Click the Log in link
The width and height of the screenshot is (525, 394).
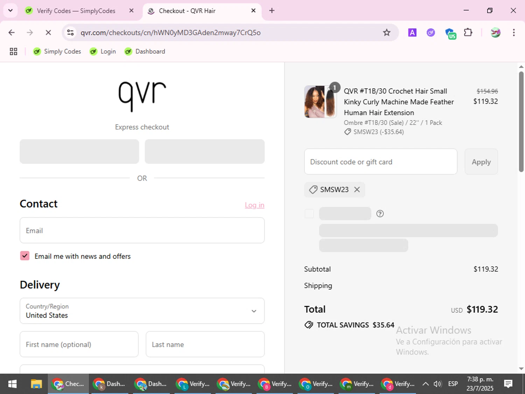click(x=254, y=205)
